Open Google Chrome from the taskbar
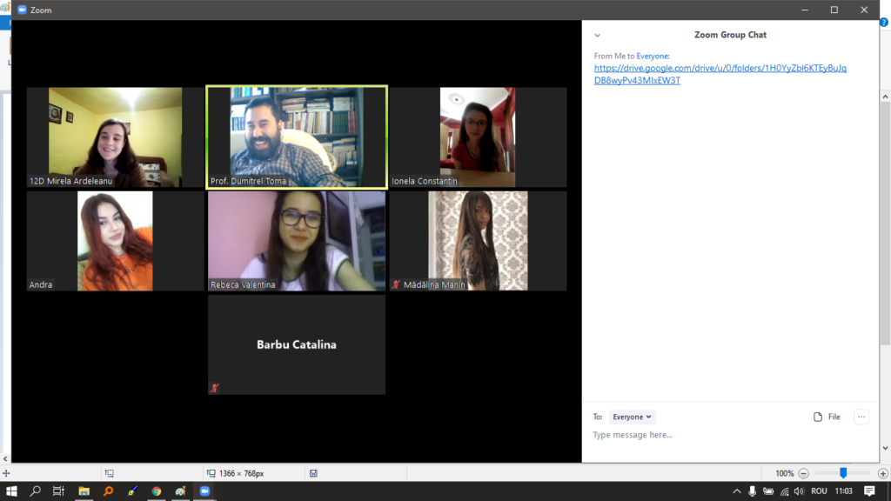891x501 pixels. pyautogui.click(x=157, y=491)
